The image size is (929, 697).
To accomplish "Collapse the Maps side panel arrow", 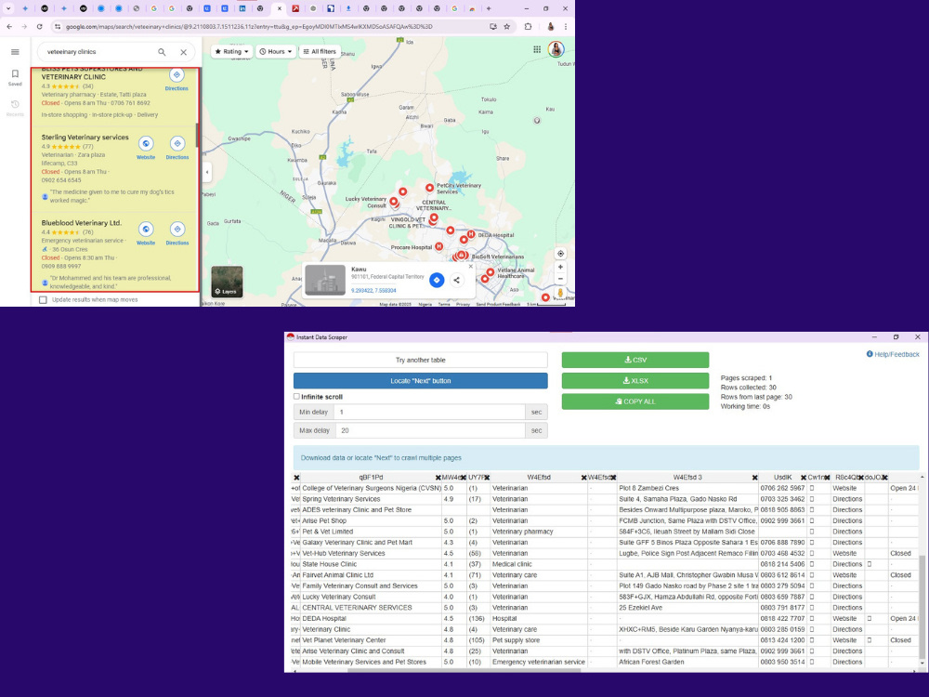I will (207, 173).
